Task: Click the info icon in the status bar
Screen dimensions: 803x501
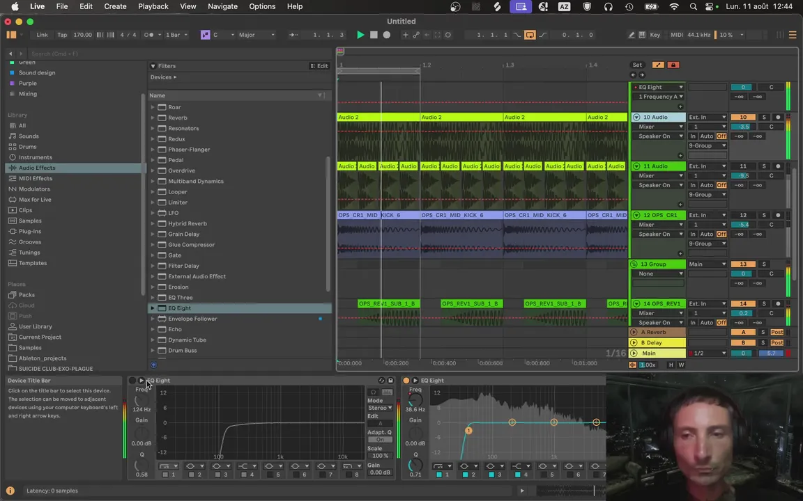Action: pyautogui.click(x=10, y=491)
